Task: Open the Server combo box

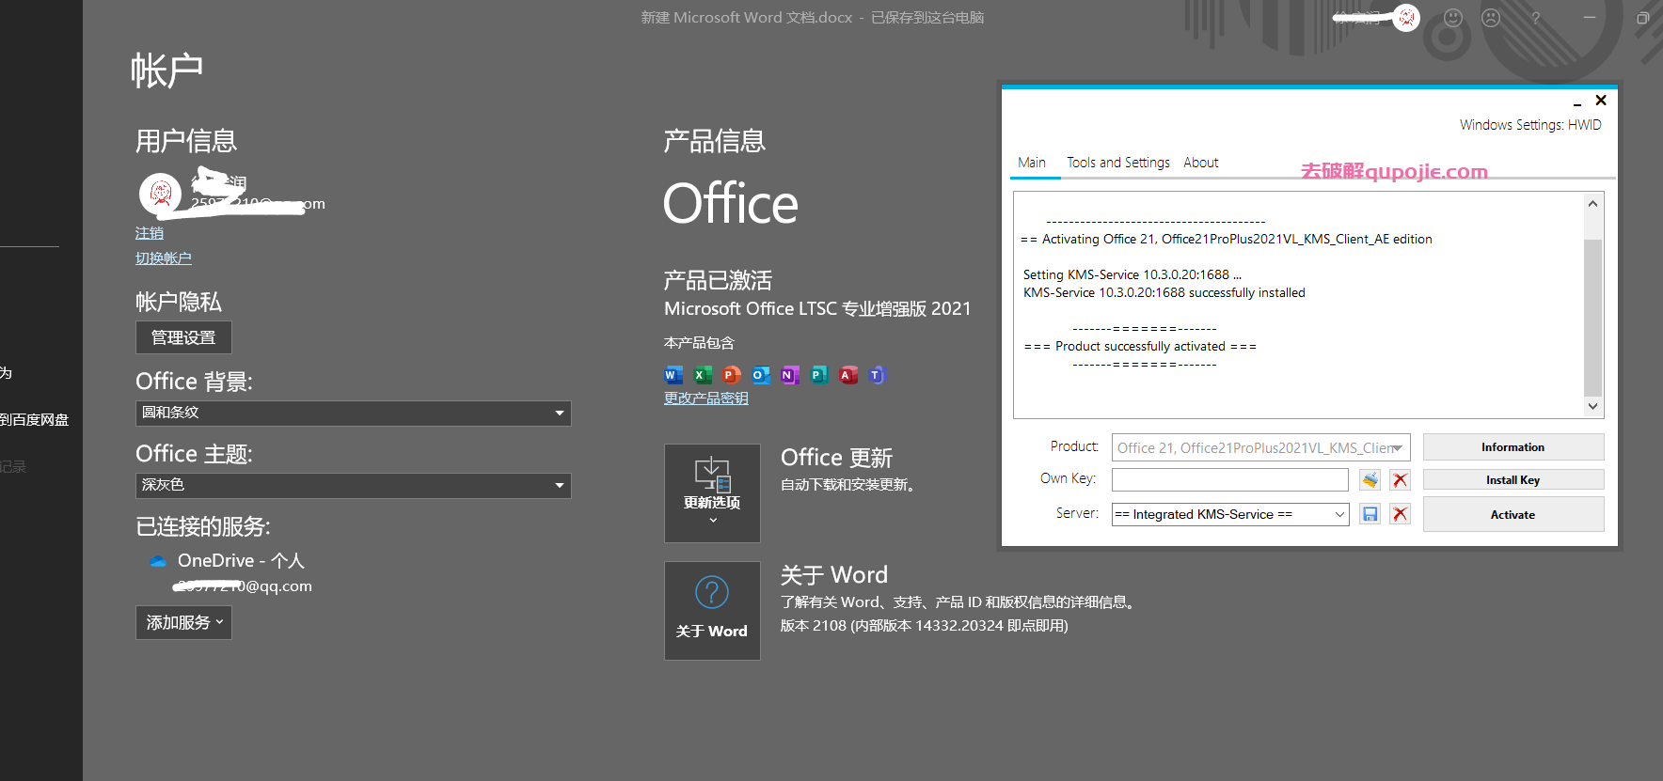Action: point(1230,514)
